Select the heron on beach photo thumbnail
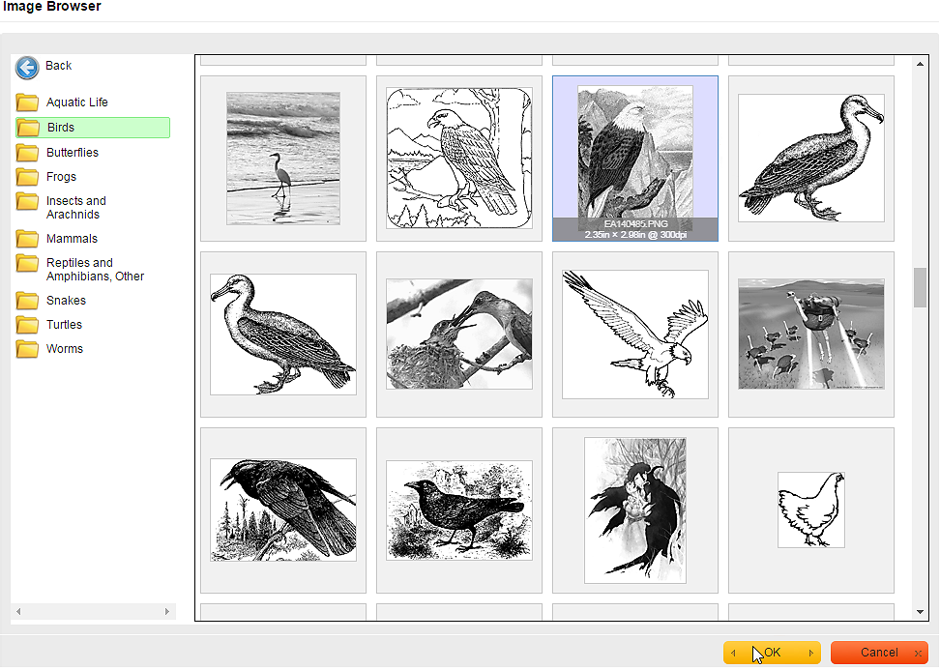Screen dimensions: 940x670 tap(283, 159)
